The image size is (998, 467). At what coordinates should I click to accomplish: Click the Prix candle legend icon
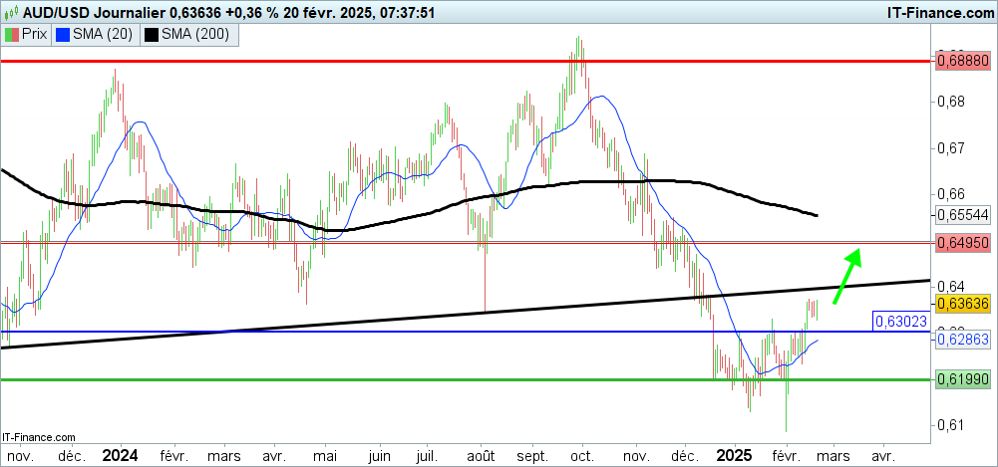click(12, 34)
